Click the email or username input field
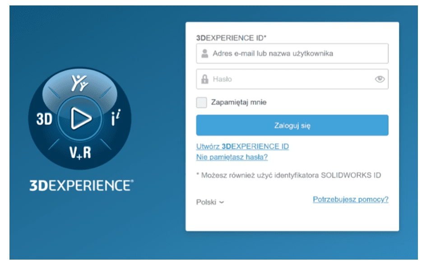431x261 pixels. tap(292, 53)
